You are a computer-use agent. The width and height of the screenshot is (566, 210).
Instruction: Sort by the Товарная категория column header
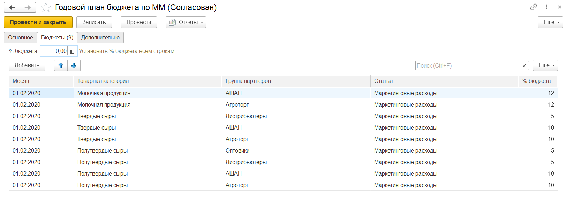[148, 81]
